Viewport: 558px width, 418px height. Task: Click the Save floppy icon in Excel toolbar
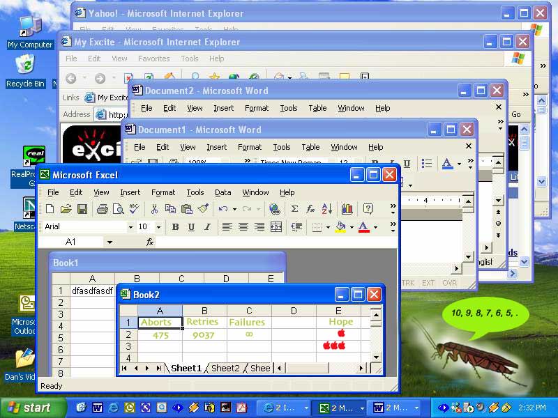[x=82, y=209]
